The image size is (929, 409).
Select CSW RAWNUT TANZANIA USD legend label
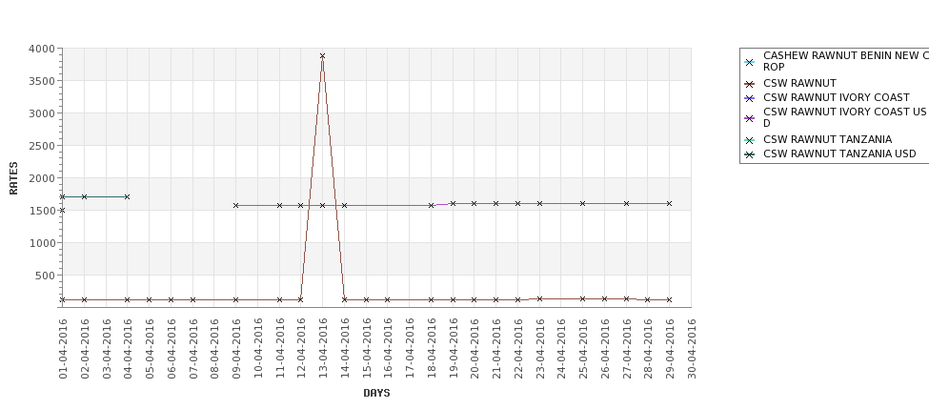coord(839,153)
